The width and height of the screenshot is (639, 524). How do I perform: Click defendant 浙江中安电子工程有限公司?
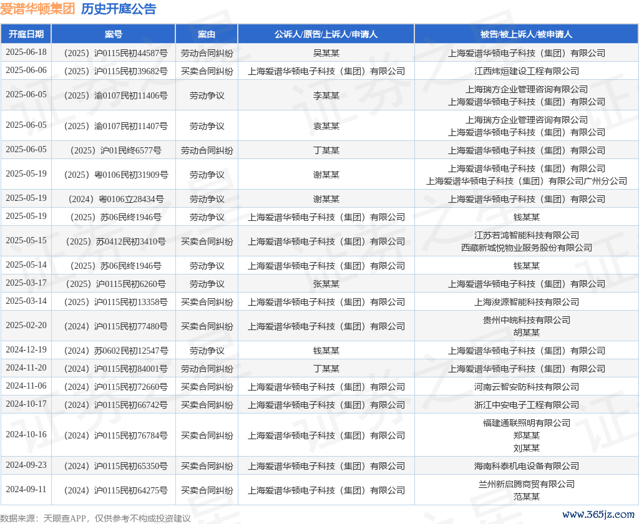click(x=527, y=405)
